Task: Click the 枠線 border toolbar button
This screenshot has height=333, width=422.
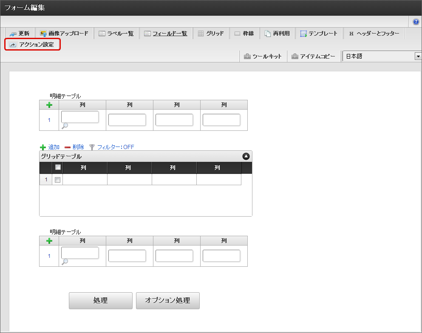Action: pos(244,34)
